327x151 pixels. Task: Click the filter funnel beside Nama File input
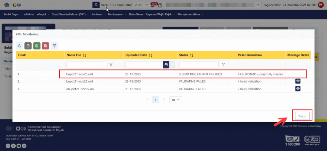tap(111, 65)
